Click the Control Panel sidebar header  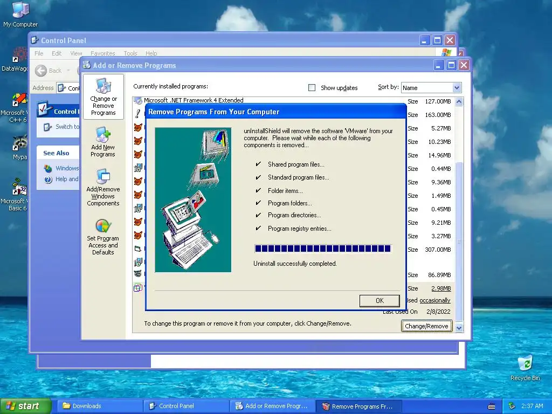58,111
